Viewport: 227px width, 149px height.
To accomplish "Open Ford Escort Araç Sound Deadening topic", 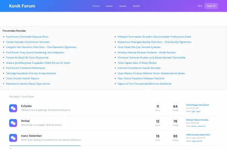I will tap(35, 52).
